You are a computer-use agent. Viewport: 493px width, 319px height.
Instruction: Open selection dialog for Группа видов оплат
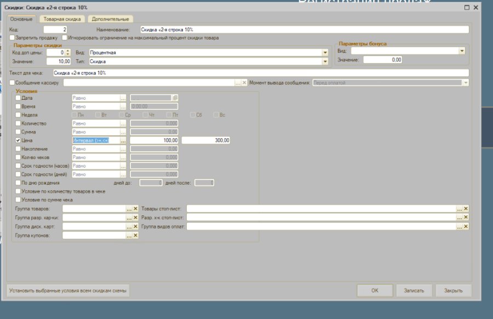(460, 226)
